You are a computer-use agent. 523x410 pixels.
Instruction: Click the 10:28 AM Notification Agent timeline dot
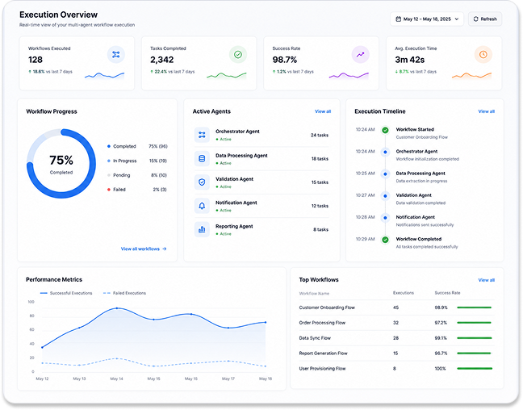385,218
